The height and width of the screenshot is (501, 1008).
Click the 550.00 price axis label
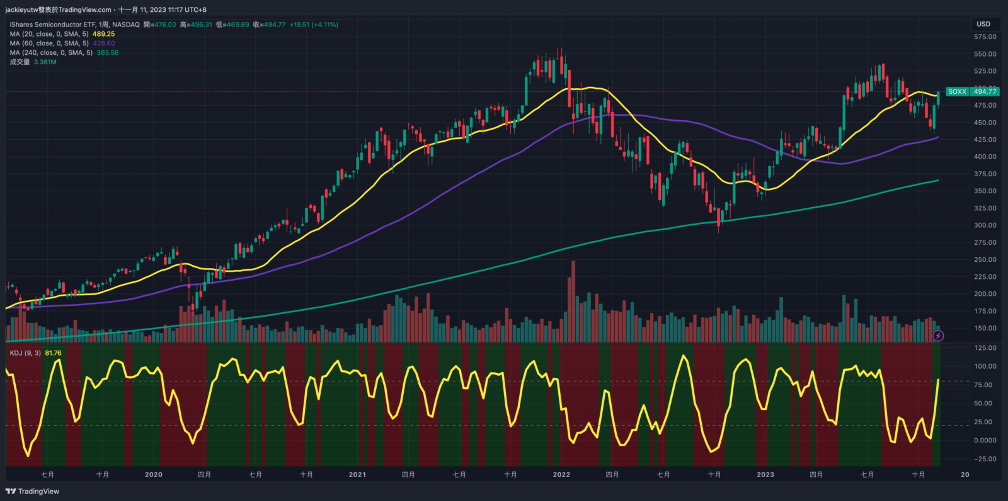[x=985, y=54]
